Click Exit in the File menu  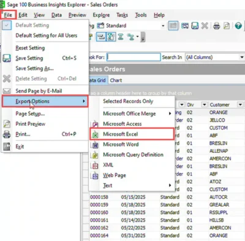(45, 147)
